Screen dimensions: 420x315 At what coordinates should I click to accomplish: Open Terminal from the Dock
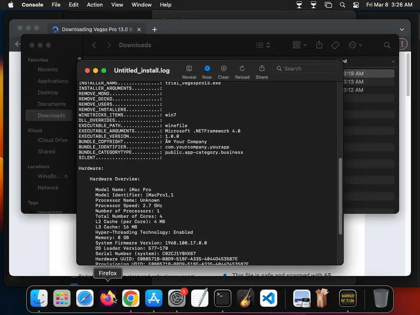(223, 298)
